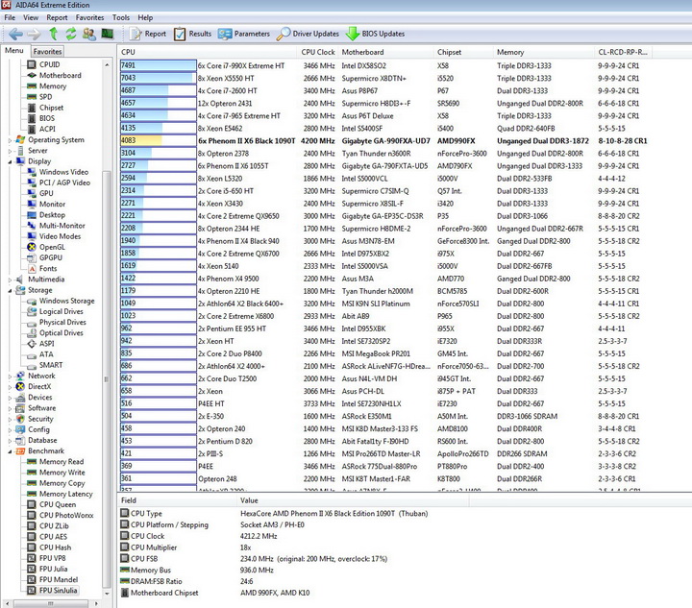The width and height of the screenshot is (692, 608).
Task: Select the CPU PhotoWorxx benchmark
Action: click(x=61, y=515)
